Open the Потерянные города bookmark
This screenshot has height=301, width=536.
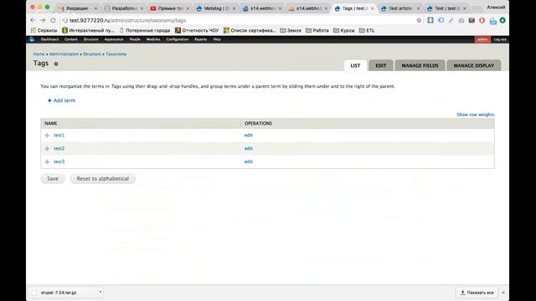[x=144, y=30]
